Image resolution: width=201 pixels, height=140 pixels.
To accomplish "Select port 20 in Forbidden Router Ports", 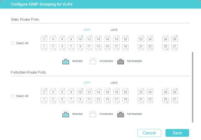I will click(x=125, y=92).
